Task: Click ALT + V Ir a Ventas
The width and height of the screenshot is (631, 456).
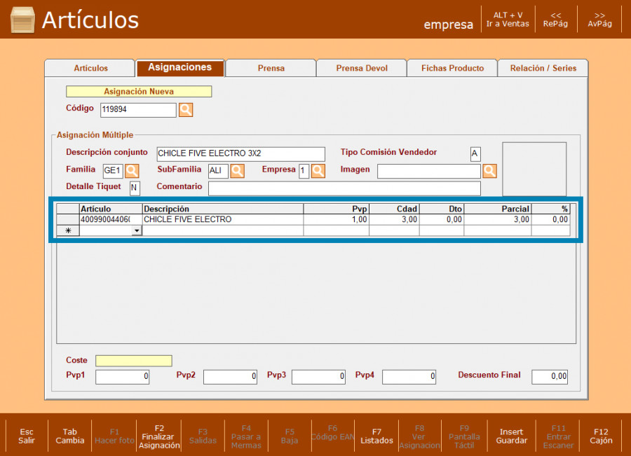Action: click(x=508, y=19)
